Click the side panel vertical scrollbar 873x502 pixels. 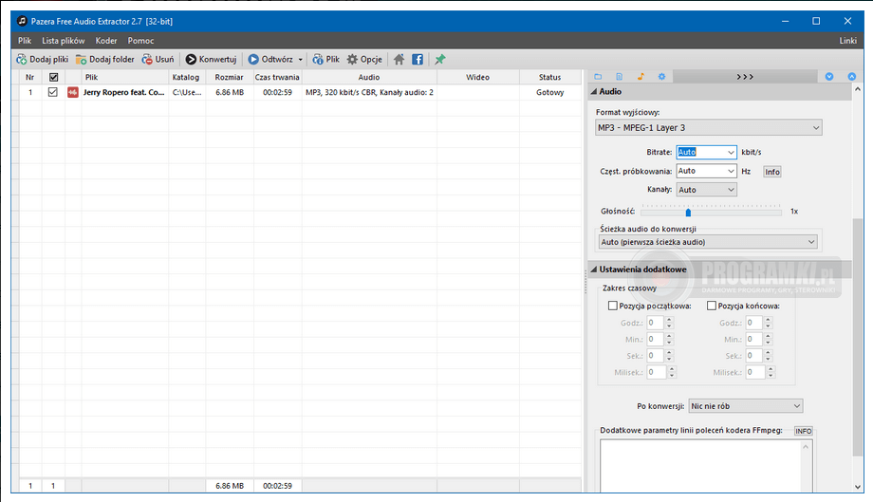point(858,339)
